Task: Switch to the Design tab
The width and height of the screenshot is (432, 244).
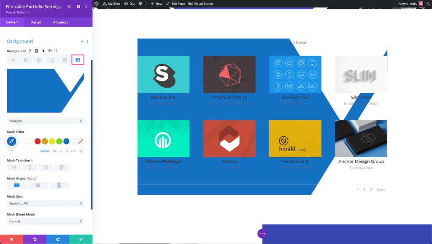Action: point(35,22)
